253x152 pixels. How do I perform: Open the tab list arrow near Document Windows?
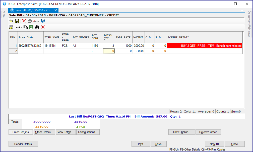pos(242,10)
